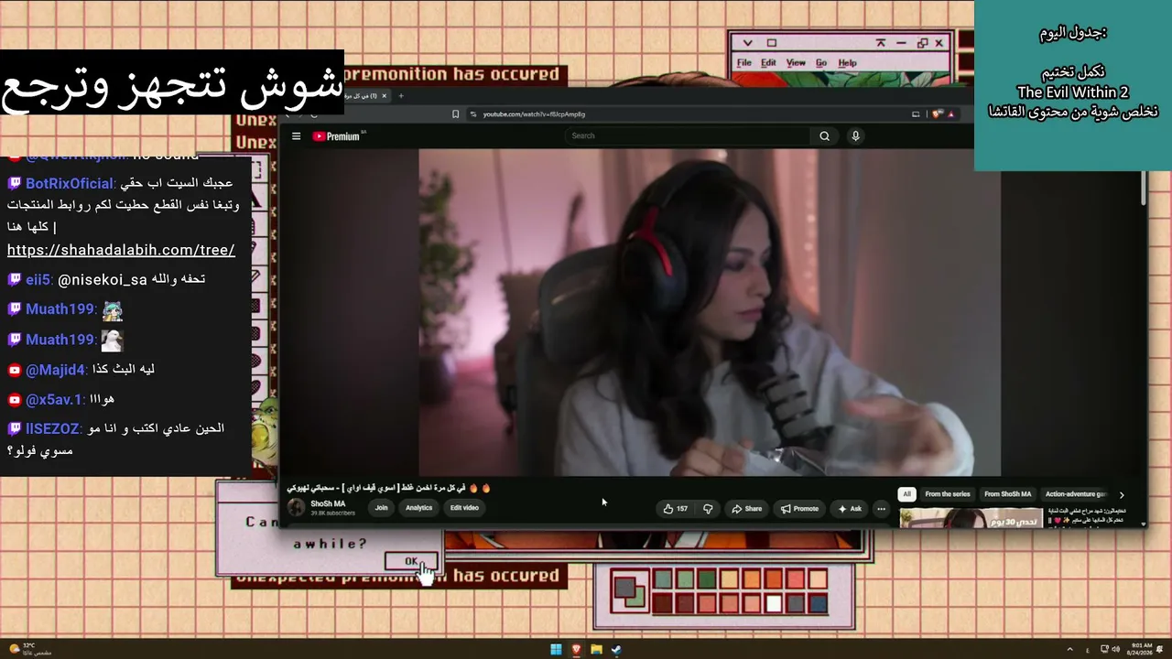Open the ShoSh MA channel name

tap(328, 503)
